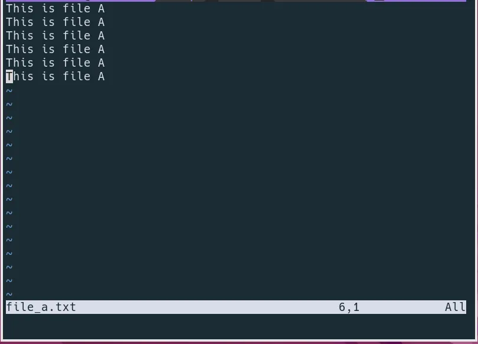This screenshot has height=344, width=478.
Task: Click the last tilde marker above status line
Action: pyautogui.click(x=9, y=294)
